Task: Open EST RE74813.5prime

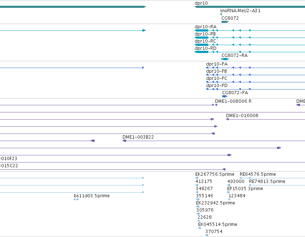Action: pyautogui.click(x=267, y=182)
